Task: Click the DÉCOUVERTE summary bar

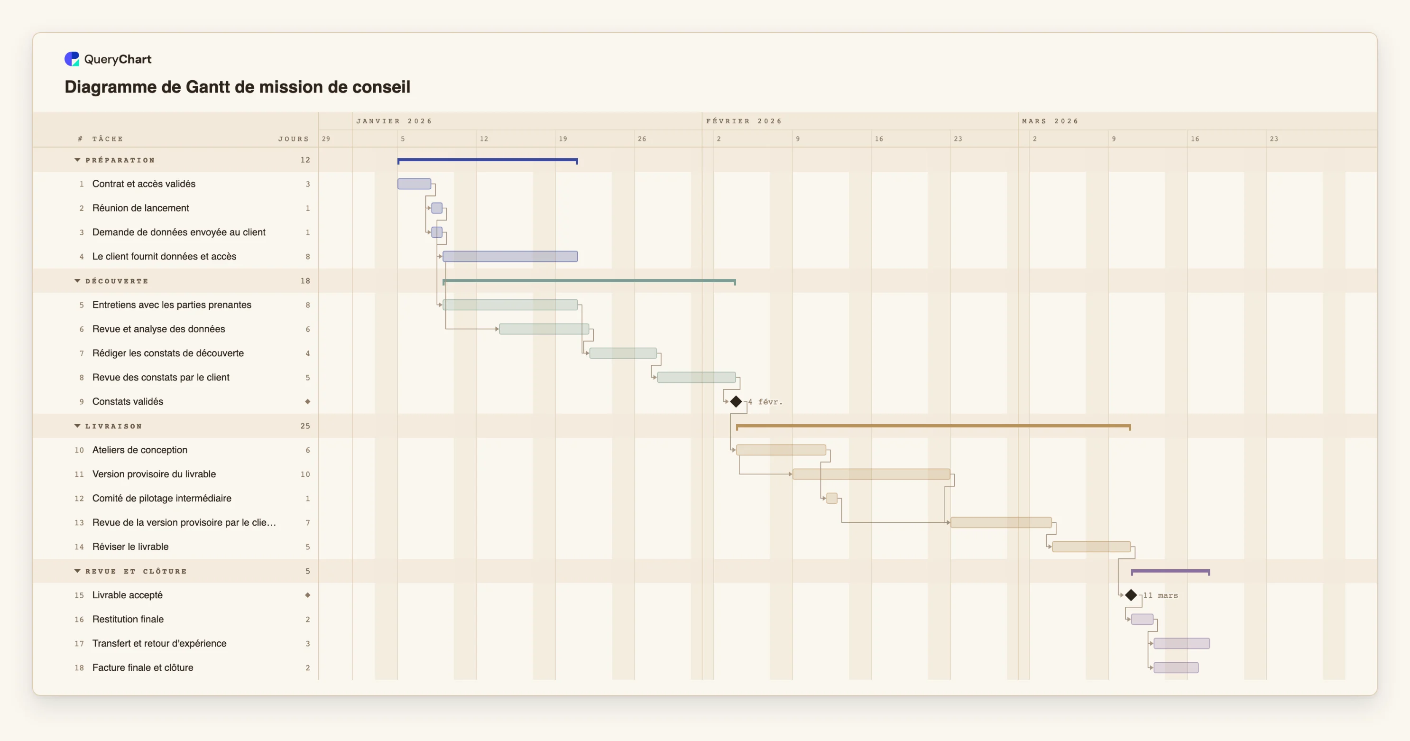Action: click(x=590, y=282)
